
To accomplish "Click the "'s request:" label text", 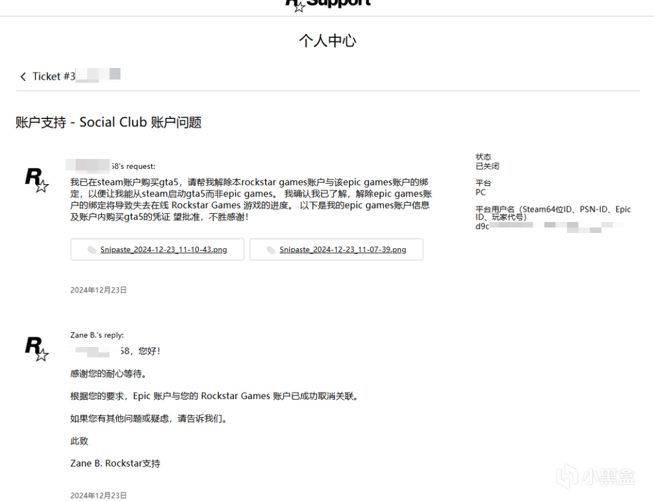I will (x=133, y=166).
